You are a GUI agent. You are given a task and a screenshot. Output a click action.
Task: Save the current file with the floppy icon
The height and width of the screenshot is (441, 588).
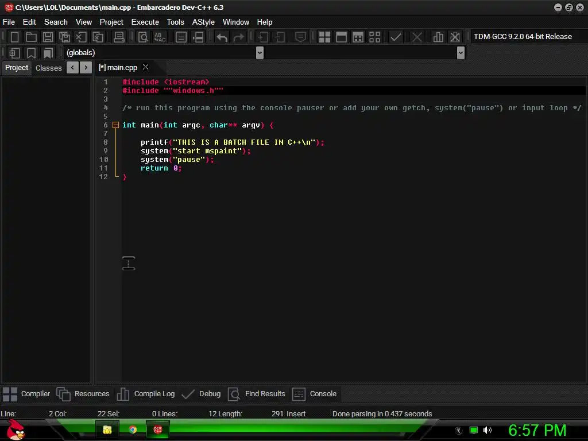click(48, 37)
